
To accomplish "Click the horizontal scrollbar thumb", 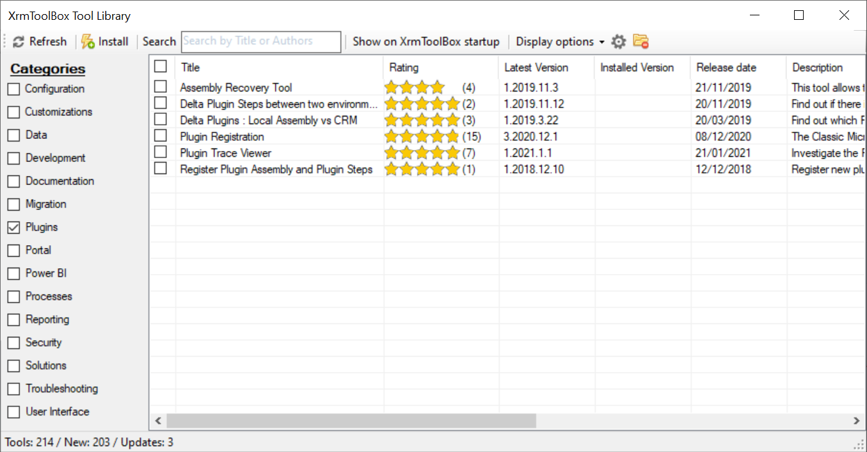I will click(351, 421).
